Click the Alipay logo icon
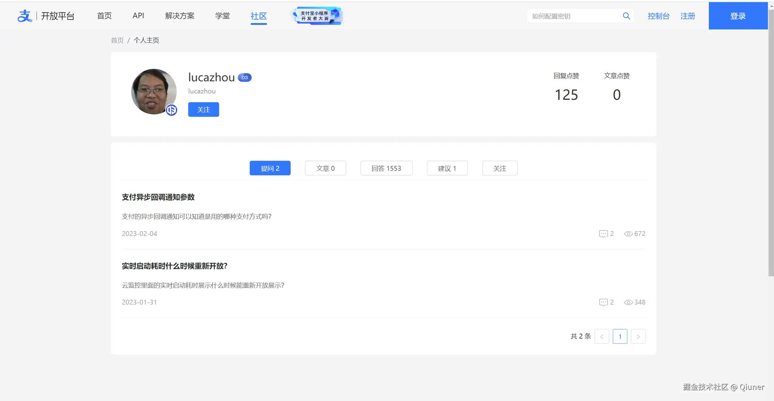The image size is (774, 401). tap(25, 16)
